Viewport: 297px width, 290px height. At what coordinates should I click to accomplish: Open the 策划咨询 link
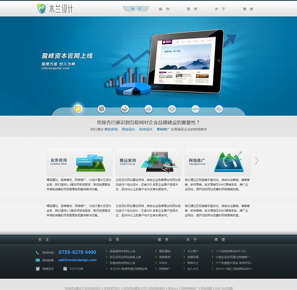(111, 129)
